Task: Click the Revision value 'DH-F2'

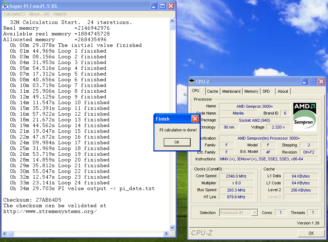Action: [309, 152]
